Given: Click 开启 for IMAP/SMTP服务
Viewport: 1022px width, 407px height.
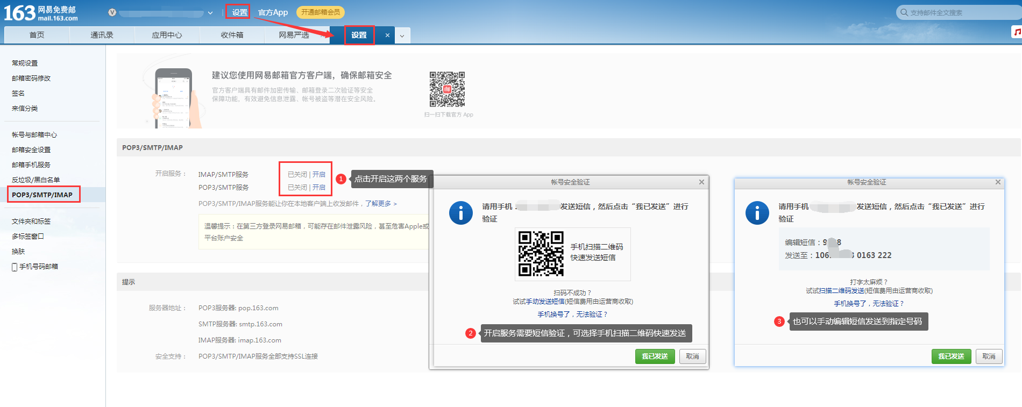Looking at the screenshot, I should click(319, 175).
